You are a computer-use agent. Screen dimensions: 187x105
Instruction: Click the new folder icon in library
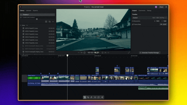[50, 22]
